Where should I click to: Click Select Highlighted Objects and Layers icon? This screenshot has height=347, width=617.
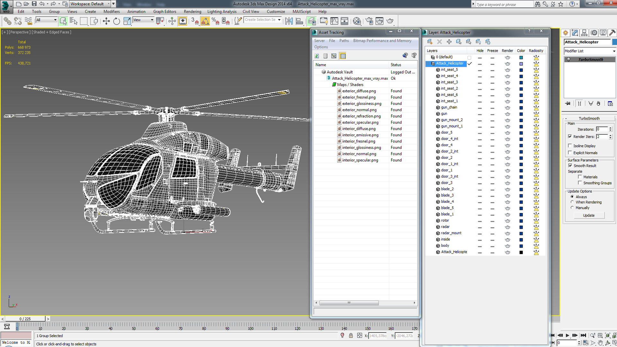(x=459, y=42)
